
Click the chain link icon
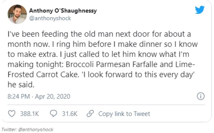point(90,113)
